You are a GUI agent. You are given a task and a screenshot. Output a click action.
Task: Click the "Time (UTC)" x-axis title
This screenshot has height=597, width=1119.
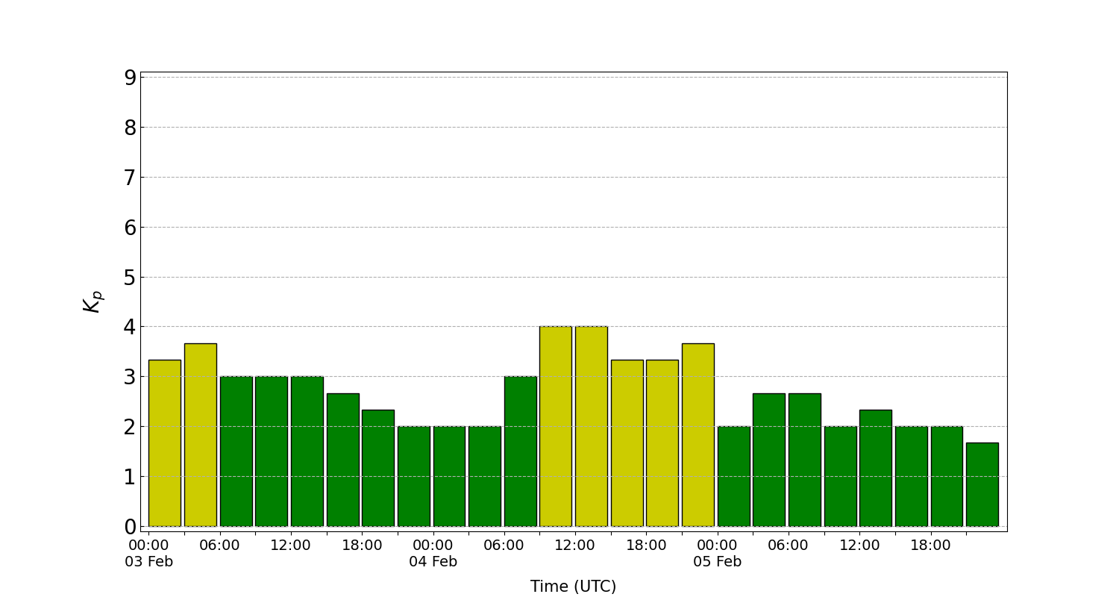573,587
